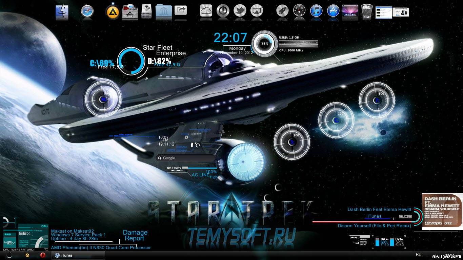The width and height of the screenshot is (463, 260).
Task: Launch Safari compass icon in the dock
Action: tap(87, 12)
